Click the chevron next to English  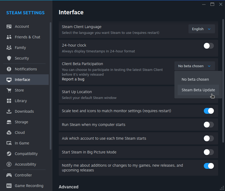coord(209,29)
